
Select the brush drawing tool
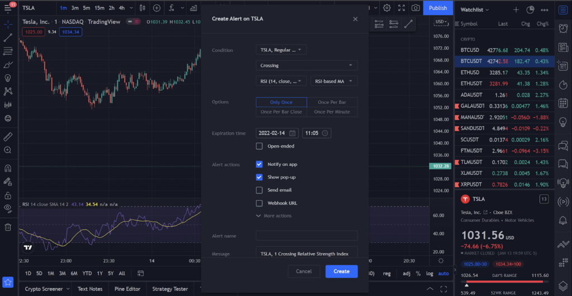8,65
